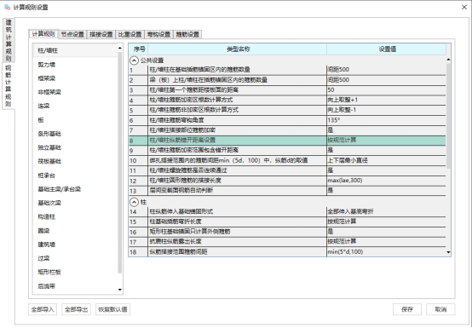This screenshot has height=328, width=472.
Task: Select 圈梁 in the component list
Action: click(x=75, y=231)
